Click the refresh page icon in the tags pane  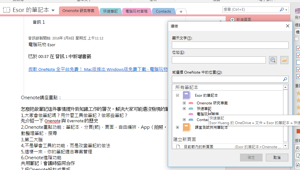click(x=298, y=156)
